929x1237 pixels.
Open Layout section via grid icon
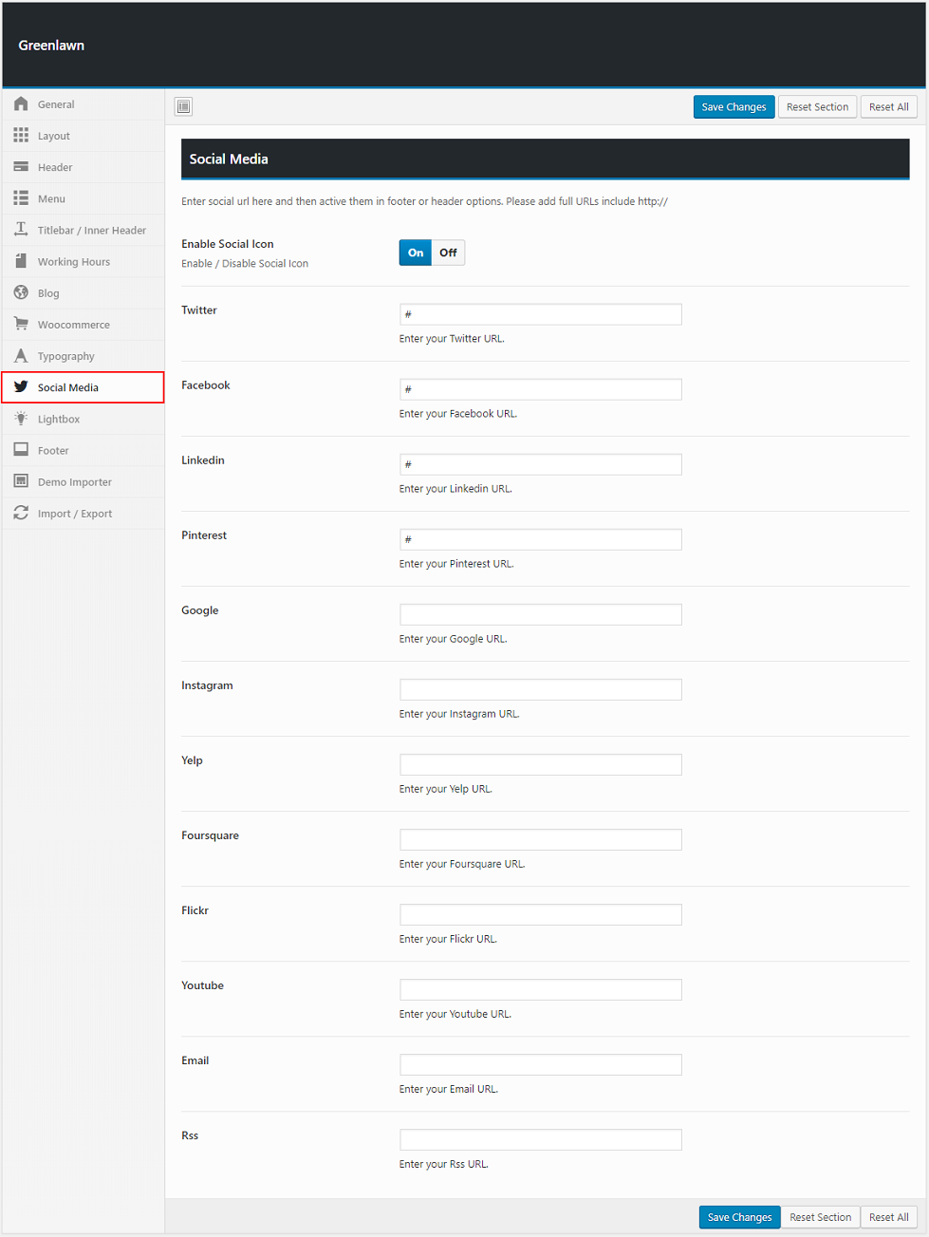click(x=21, y=136)
